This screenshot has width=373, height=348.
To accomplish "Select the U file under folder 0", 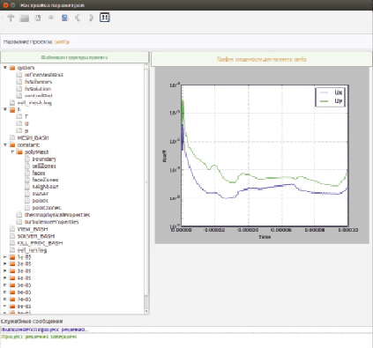I will pos(26,123).
